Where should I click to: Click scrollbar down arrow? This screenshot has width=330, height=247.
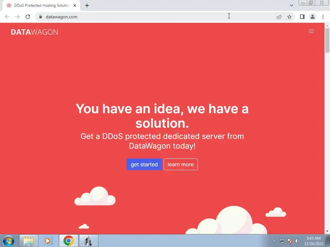[327, 232]
